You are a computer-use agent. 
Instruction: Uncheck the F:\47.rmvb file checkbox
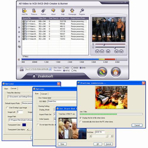[24, 21]
